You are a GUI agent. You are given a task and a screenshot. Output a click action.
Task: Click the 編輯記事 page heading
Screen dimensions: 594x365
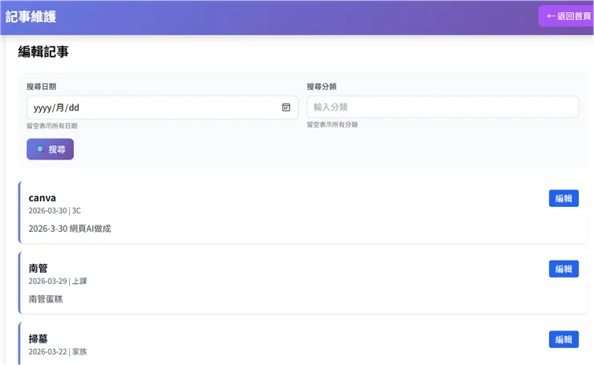[43, 51]
